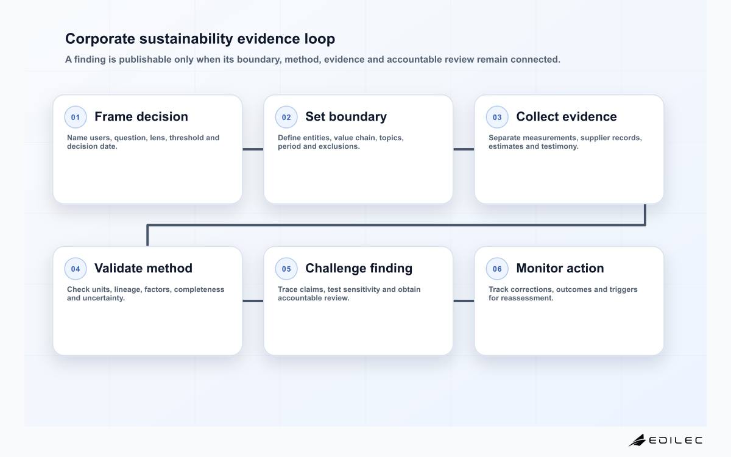Image resolution: width=731 pixels, height=457 pixels.
Task: Click the 05 step number badge
Action: coord(286,269)
